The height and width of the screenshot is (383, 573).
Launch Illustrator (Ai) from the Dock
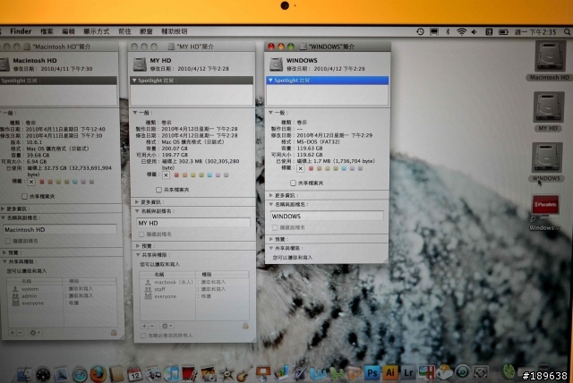coord(390,372)
